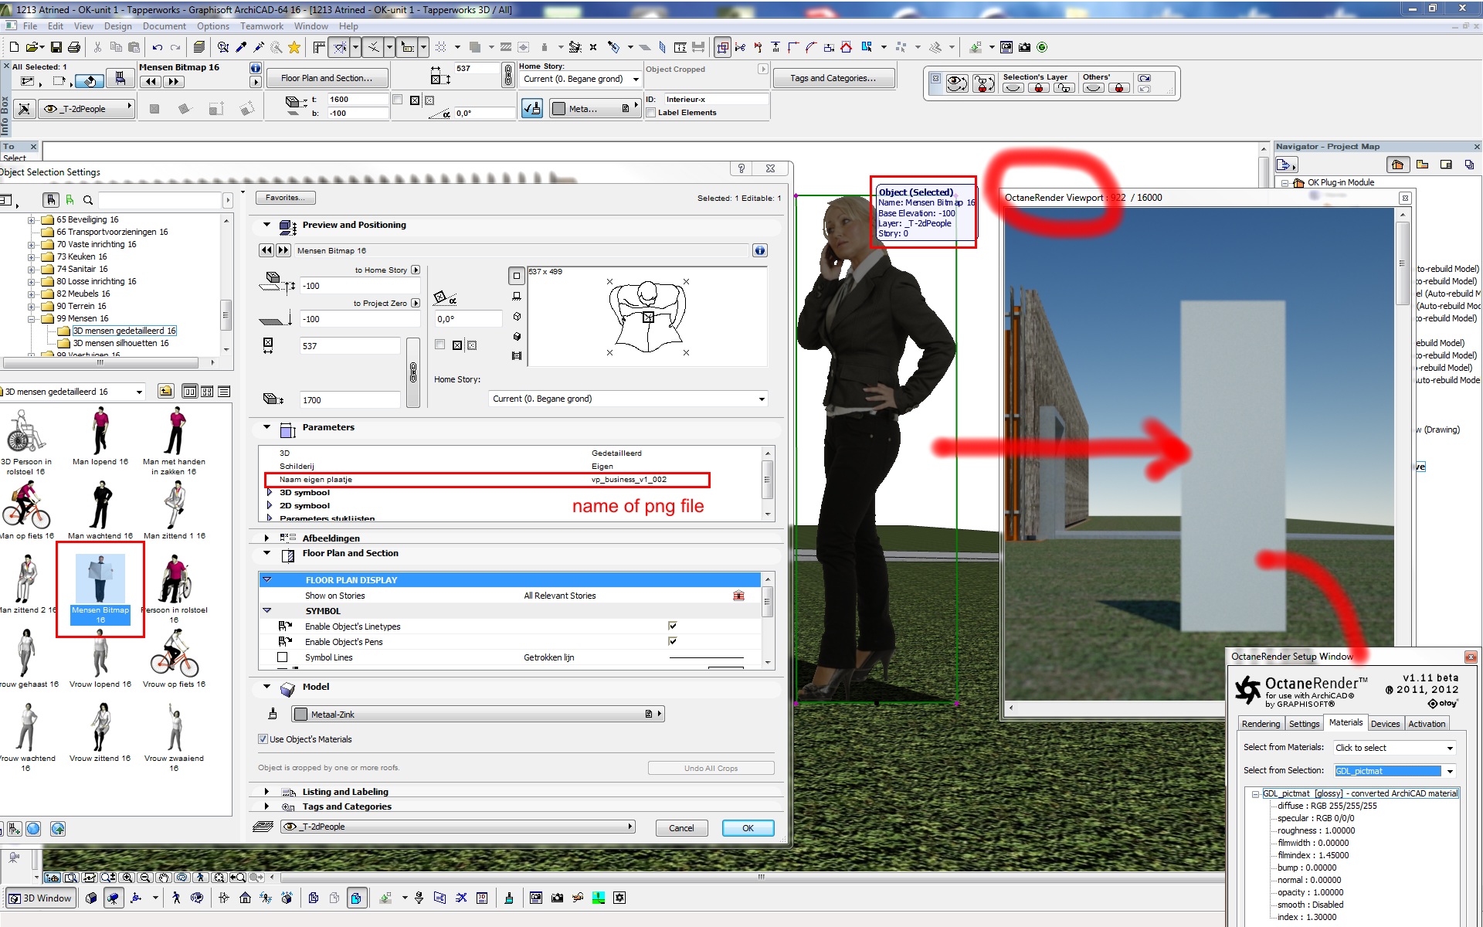Open Home Story dropdown in settings dialog
Image resolution: width=1483 pixels, height=927 pixels.
[x=628, y=399]
